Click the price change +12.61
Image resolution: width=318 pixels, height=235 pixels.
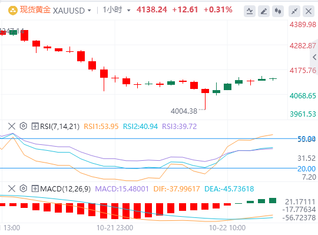185,10
